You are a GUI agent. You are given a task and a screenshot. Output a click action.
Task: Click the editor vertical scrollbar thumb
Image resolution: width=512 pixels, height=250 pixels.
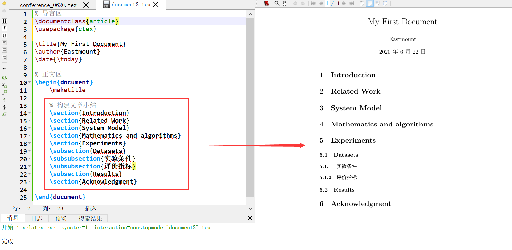(x=250, y=107)
